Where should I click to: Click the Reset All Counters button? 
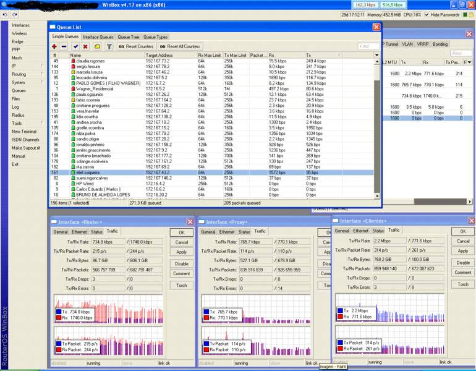[x=179, y=46]
